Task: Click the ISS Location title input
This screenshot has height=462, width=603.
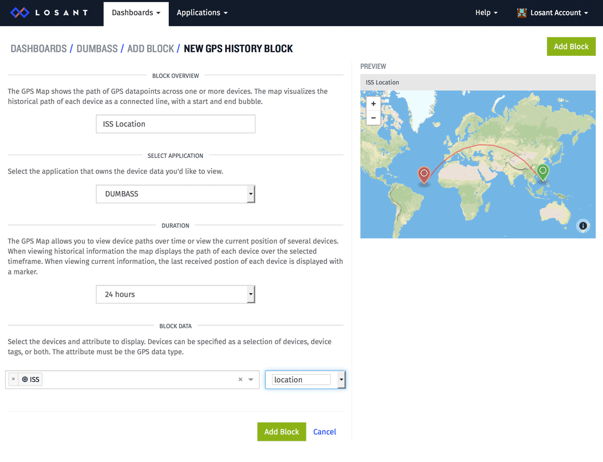Action: (x=176, y=124)
